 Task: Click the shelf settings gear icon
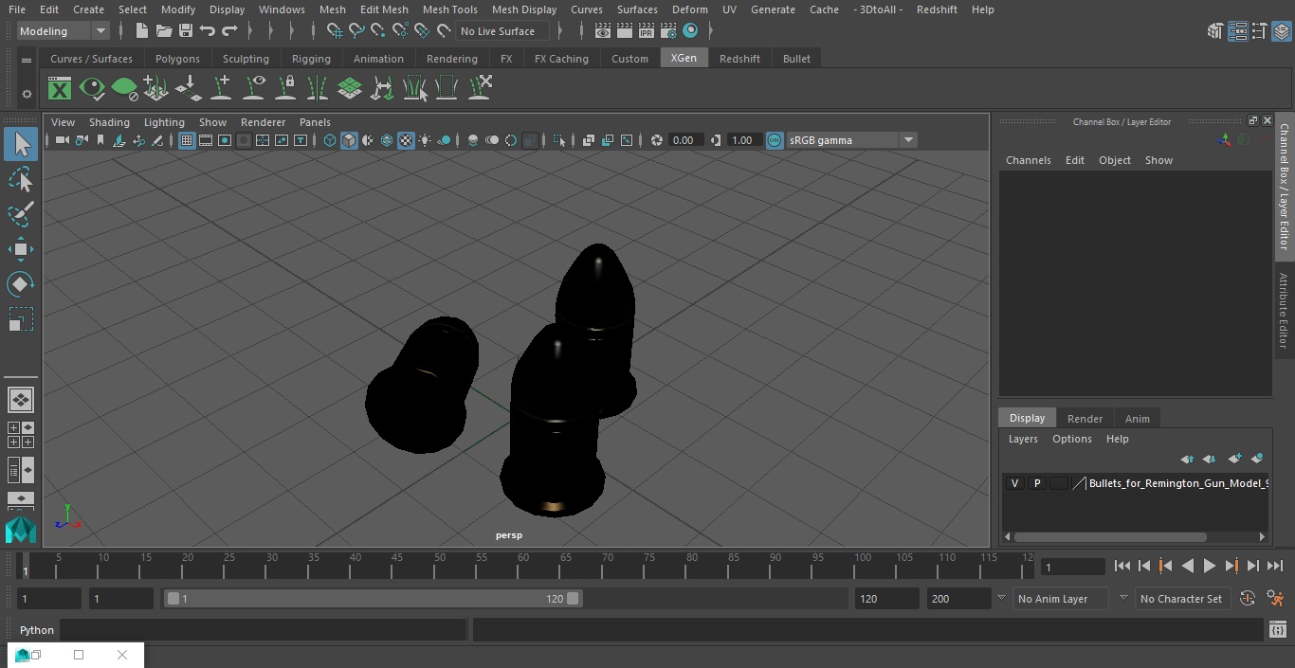coord(27,94)
